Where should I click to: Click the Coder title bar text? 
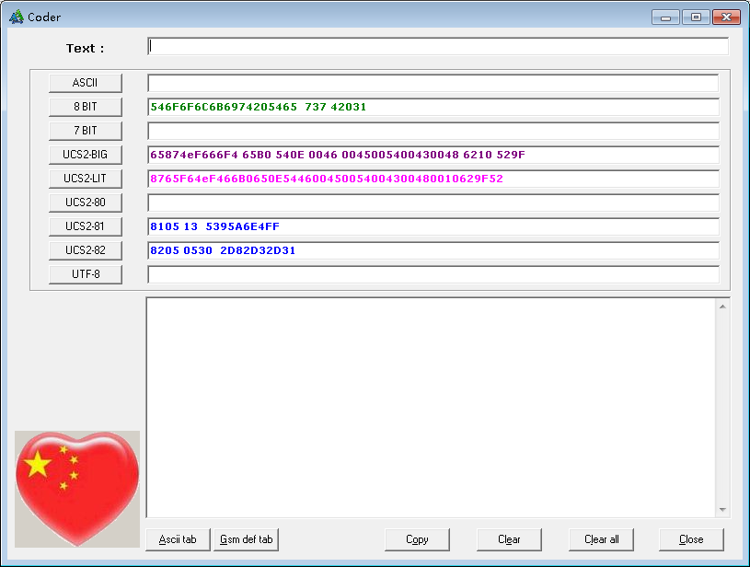click(44, 17)
